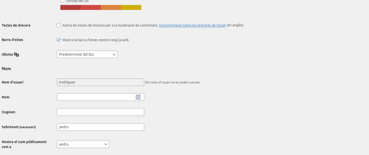Click the autofill icon in Nom field

(x=138, y=97)
